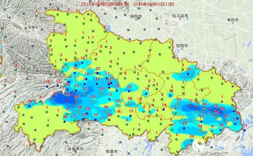Select the blue station dot labeled 23

pos(129,91)
